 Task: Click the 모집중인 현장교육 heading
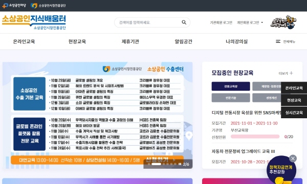pyautogui.click(x=232, y=73)
